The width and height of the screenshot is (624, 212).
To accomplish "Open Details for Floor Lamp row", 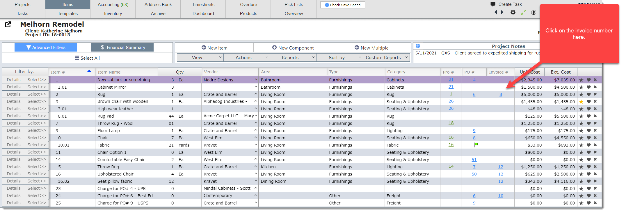I will pyautogui.click(x=14, y=130).
